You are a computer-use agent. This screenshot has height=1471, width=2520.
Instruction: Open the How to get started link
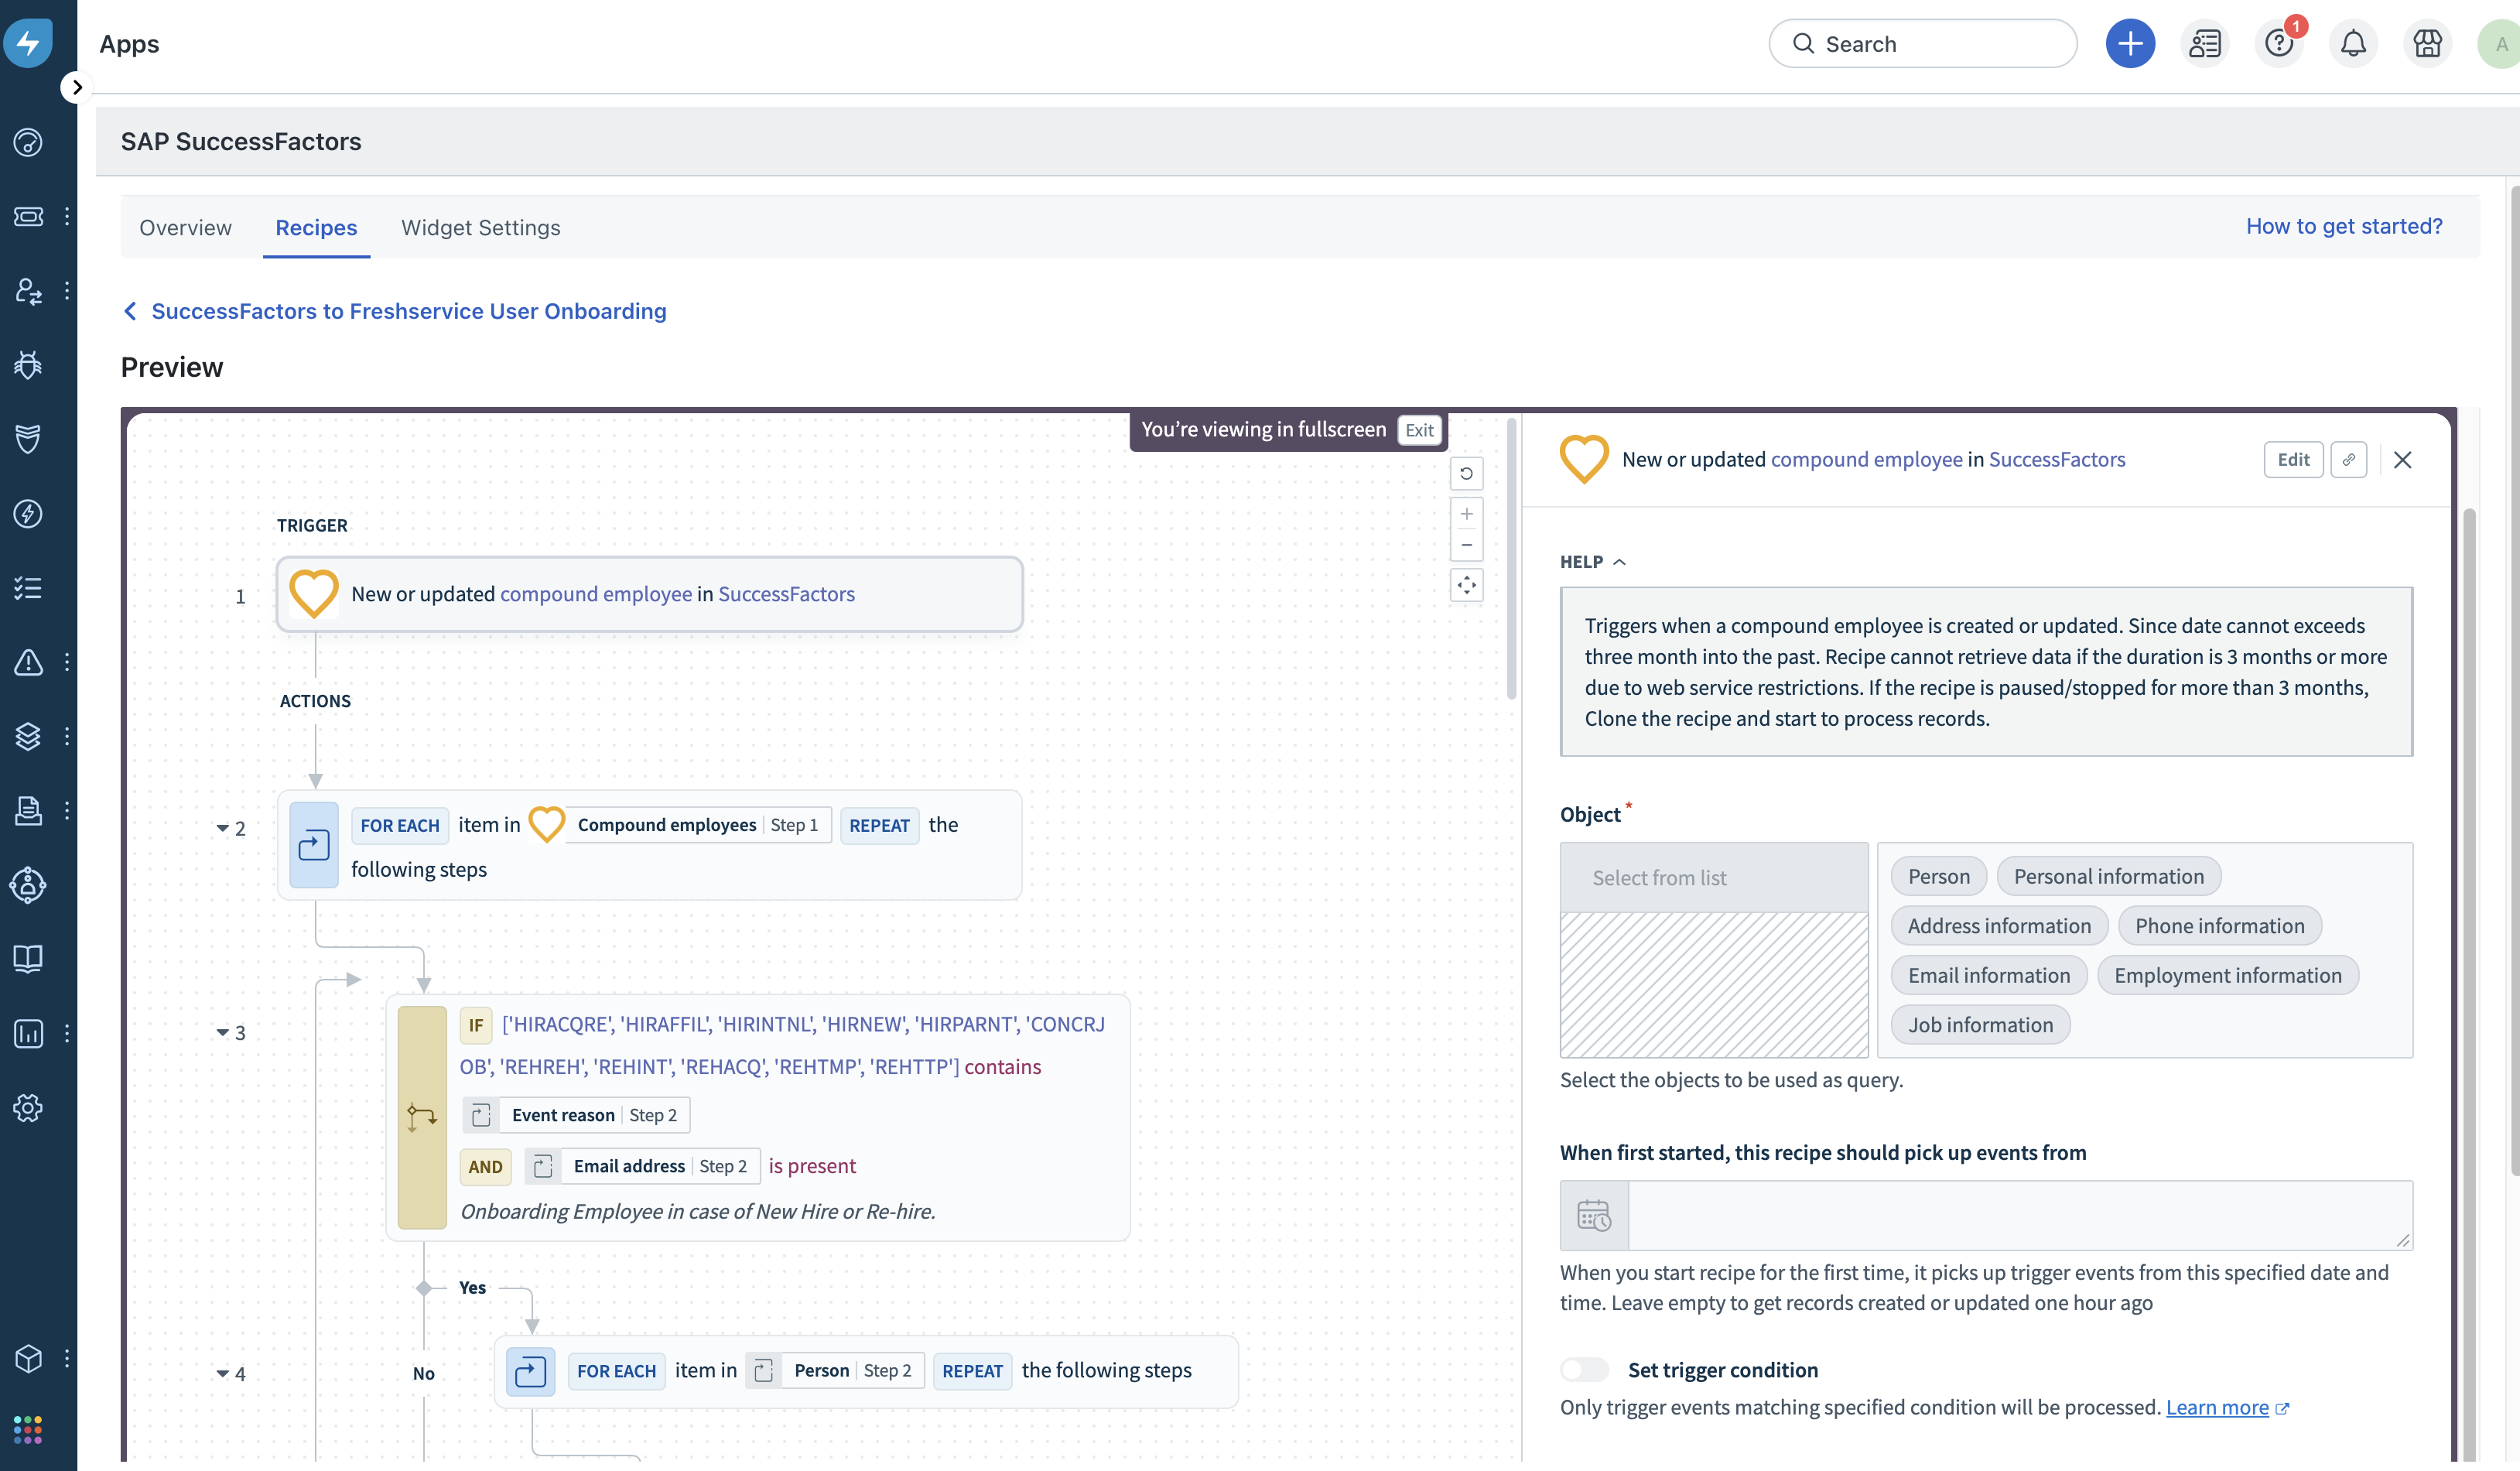(x=2343, y=226)
